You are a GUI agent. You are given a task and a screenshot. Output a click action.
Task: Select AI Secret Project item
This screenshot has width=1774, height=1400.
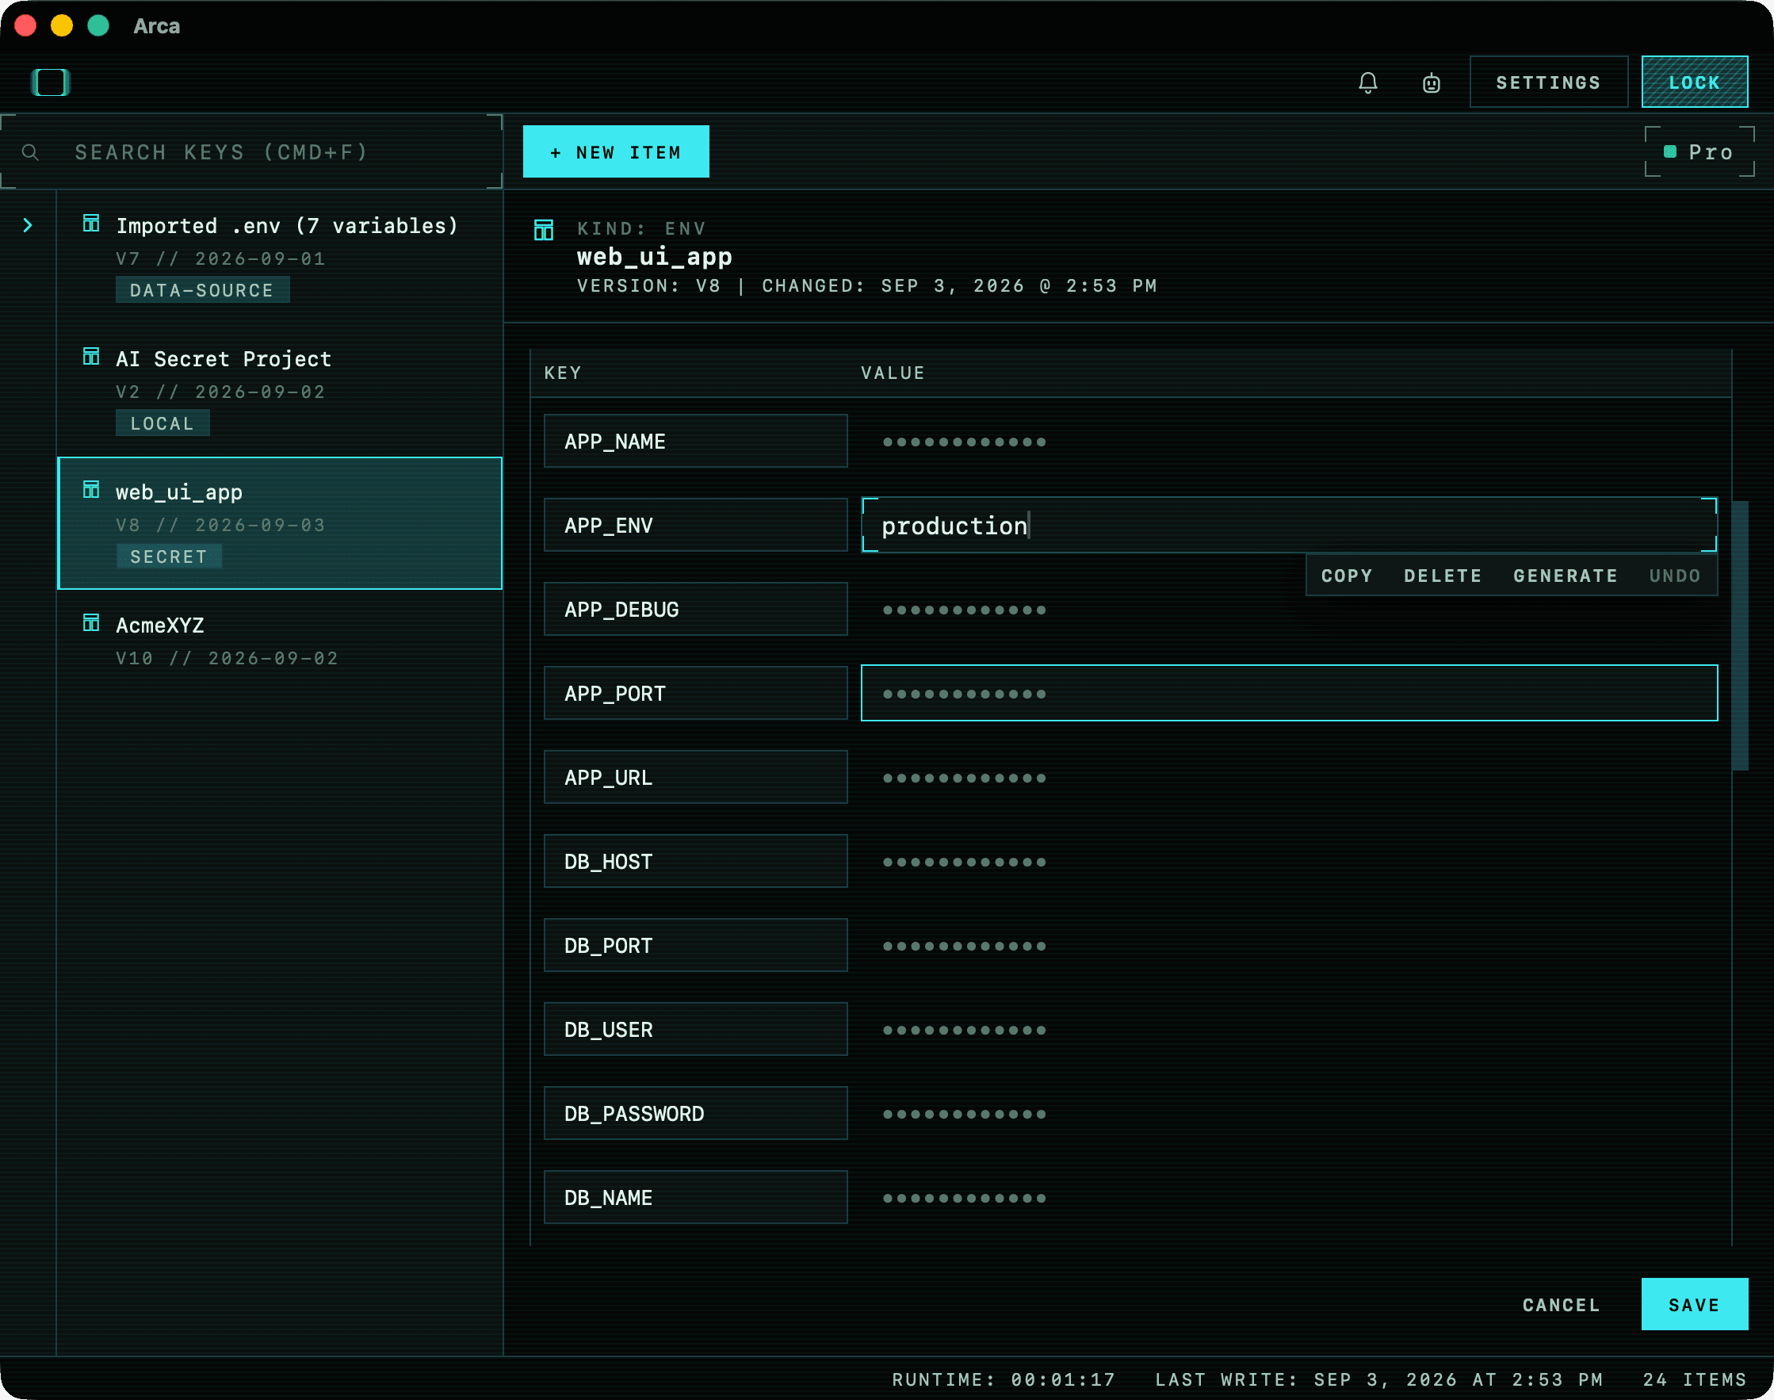pyautogui.click(x=279, y=391)
